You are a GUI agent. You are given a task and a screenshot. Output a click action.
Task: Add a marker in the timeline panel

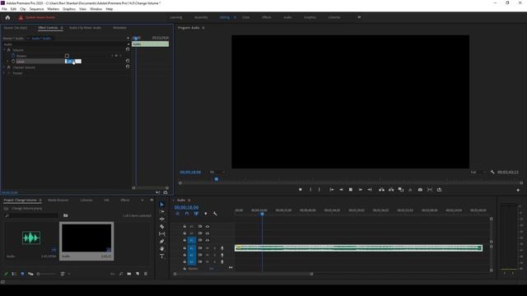coord(206,214)
